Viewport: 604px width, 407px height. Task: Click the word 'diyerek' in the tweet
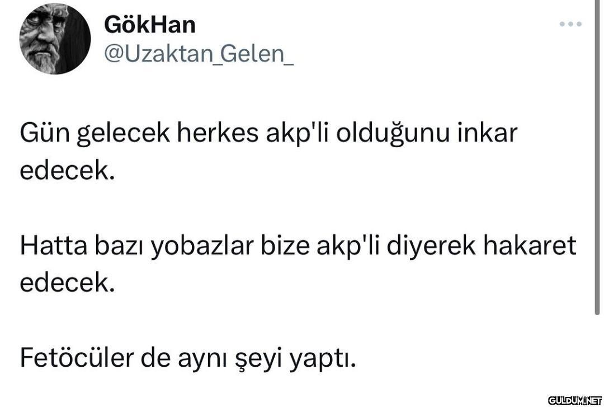click(431, 247)
